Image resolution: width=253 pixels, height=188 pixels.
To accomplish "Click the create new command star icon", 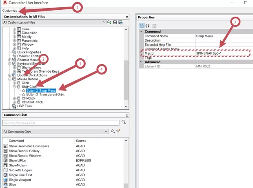I will pyautogui.click(x=118, y=131).
